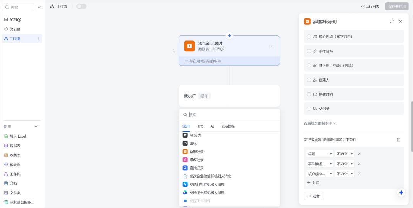Screen dimensions: 413x208
Task: Open operator dropdown in 核心观点 row
Action: [345, 174]
